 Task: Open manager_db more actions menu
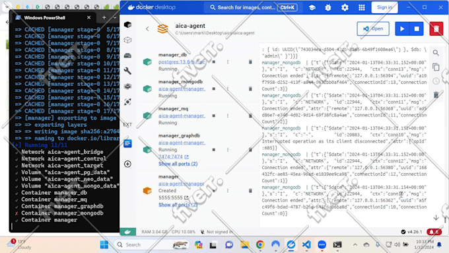228,61
